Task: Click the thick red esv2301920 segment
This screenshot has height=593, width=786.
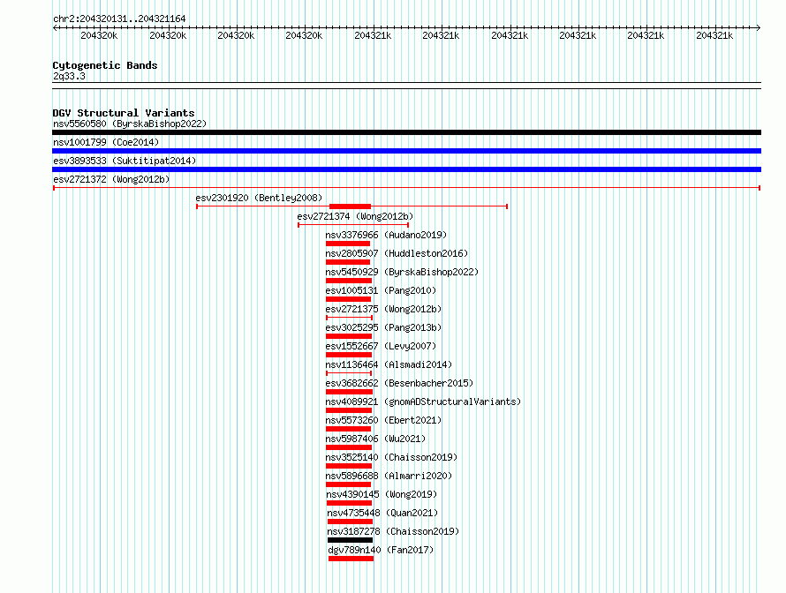Action: (350, 206)
